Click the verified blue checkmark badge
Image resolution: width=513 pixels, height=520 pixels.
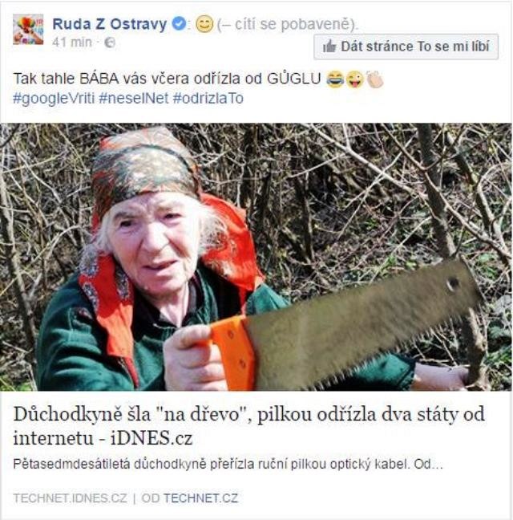pyautogui.click(x=180, y=24)
